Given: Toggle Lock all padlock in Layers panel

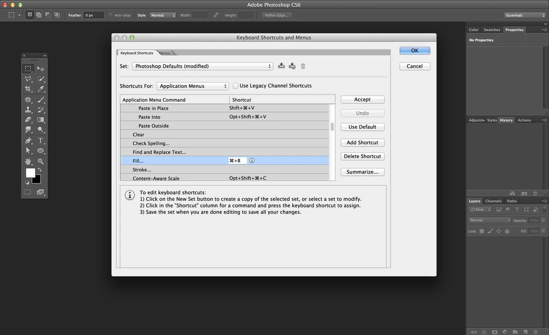Looking at the screenshot, I should pyautogui.click(x=507, y=231).
